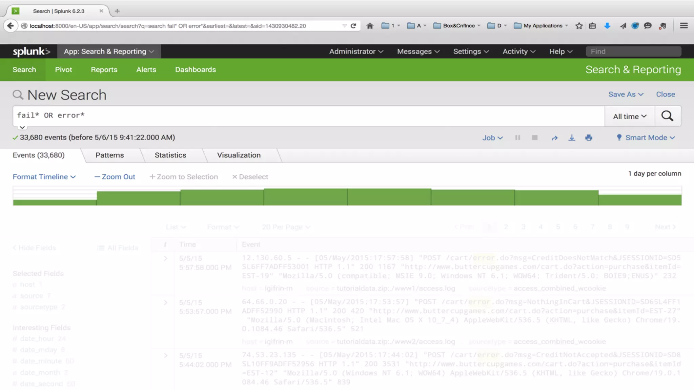The height and width of the screenshot is (390, 694).
Task: Go to browser home page icon
Action: coord(370,26)
